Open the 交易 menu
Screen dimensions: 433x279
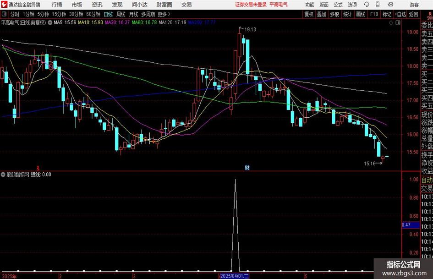pos(186,5)
